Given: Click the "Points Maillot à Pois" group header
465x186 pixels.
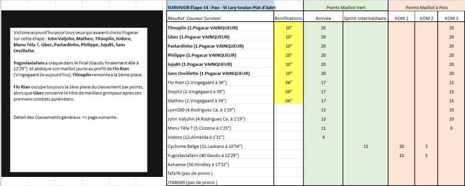Looking at the screenshot, I should tap(426, 8).
